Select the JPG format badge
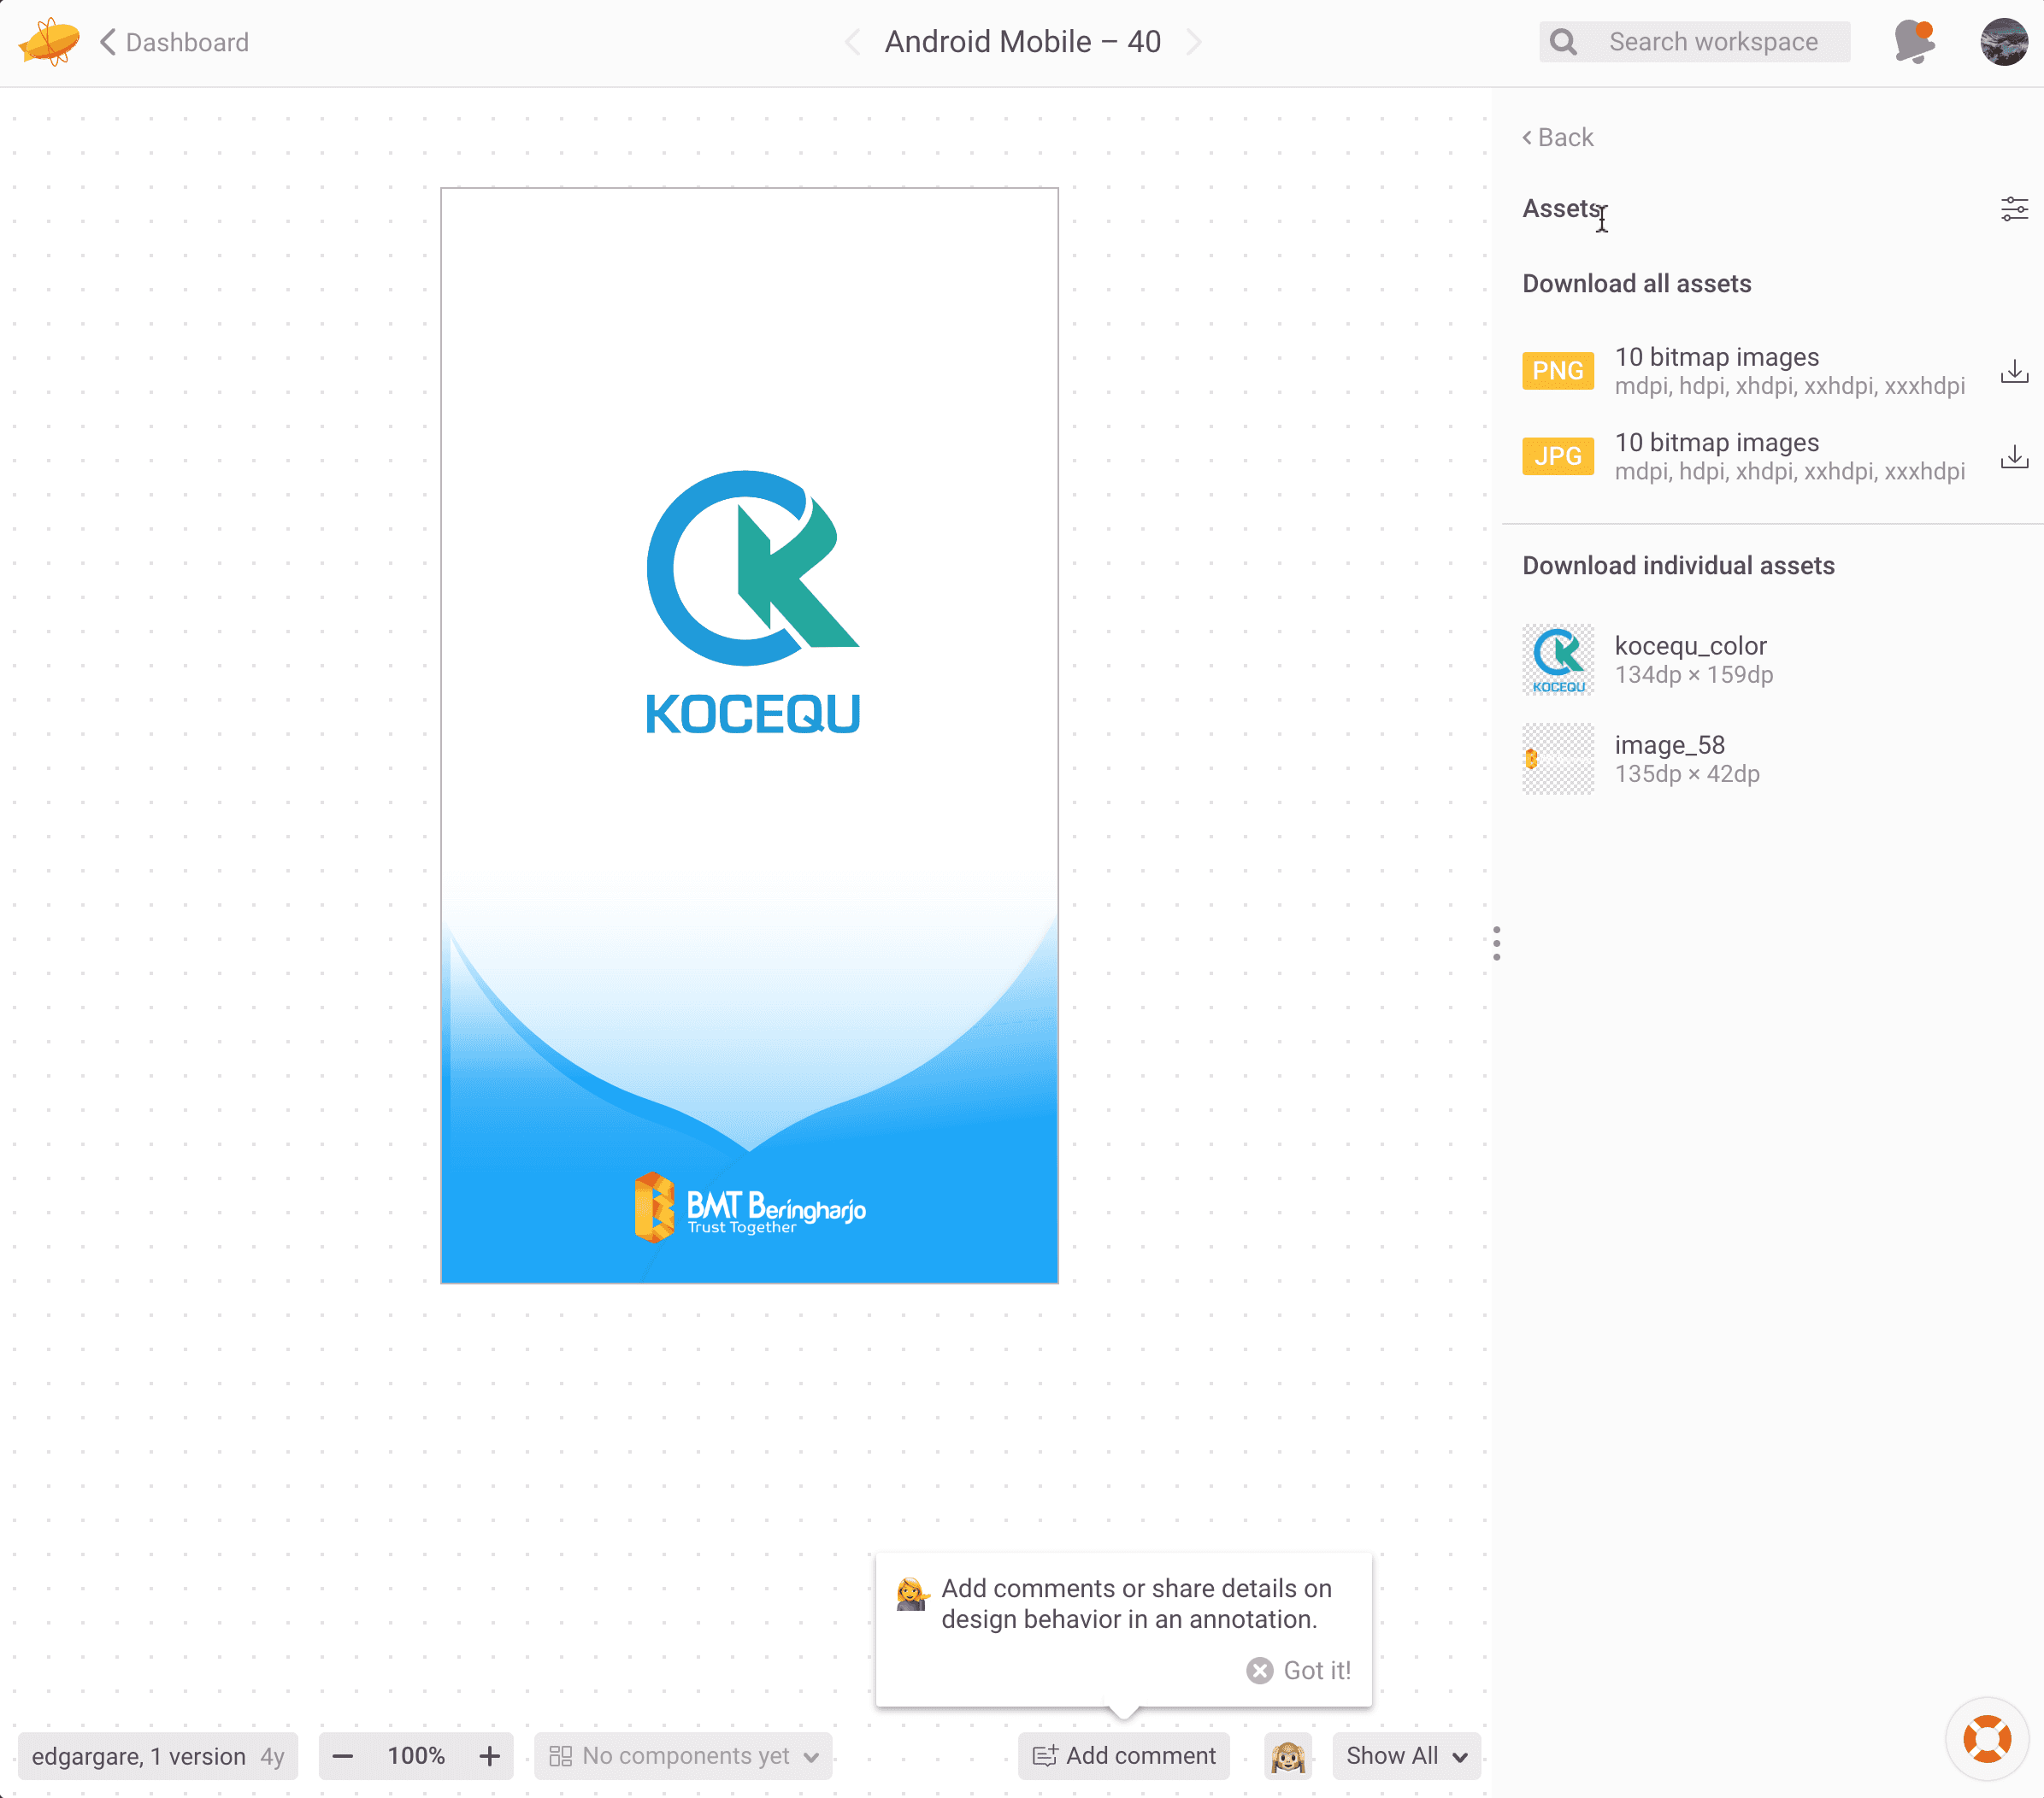 click(1558, 455)
